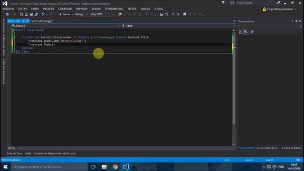Open the document tabs list dropdown arrow
Screen dimensions: 304x171
[x=234, y=21]
